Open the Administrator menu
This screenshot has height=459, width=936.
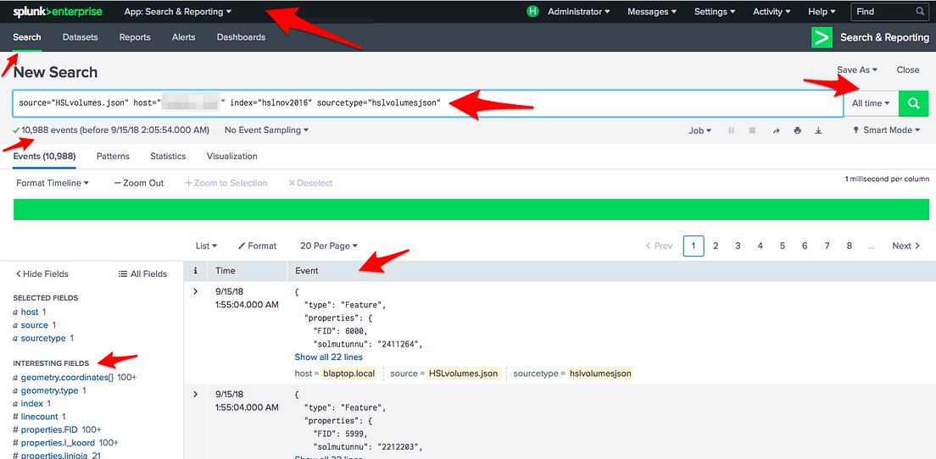(579, 11)
